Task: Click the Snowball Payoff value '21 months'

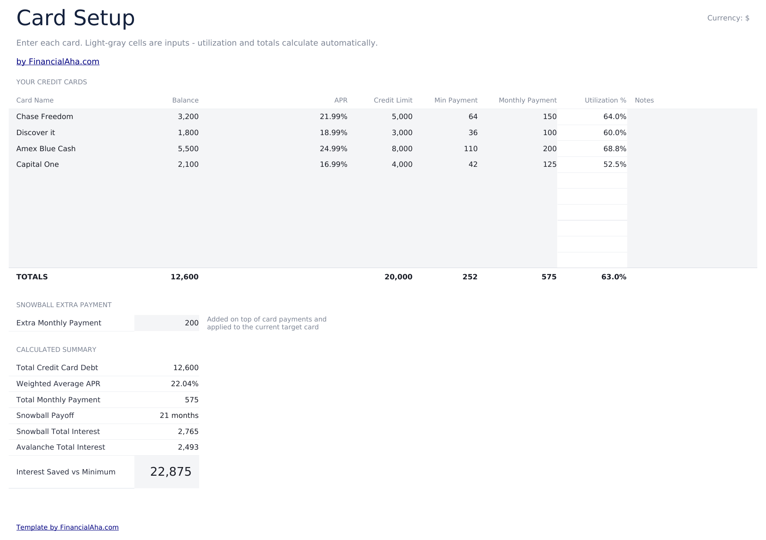Action: [x=179, y=416]
